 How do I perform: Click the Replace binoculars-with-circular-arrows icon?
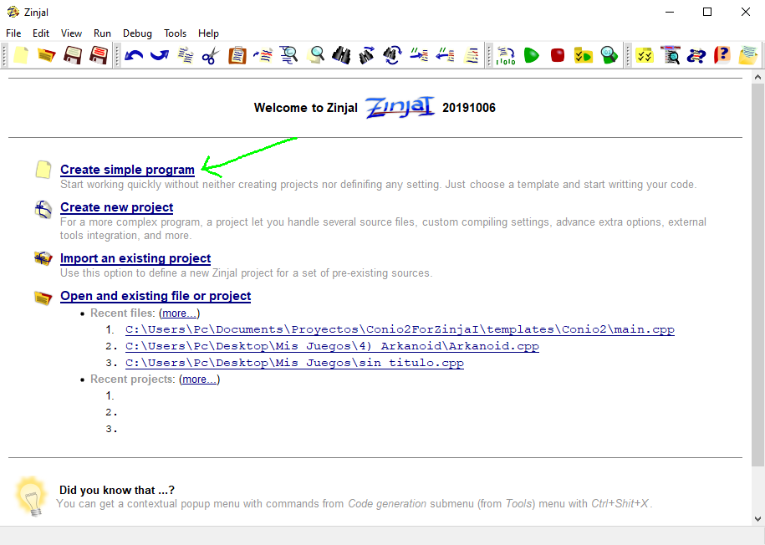pyautogui.click(x=393, y=55)
